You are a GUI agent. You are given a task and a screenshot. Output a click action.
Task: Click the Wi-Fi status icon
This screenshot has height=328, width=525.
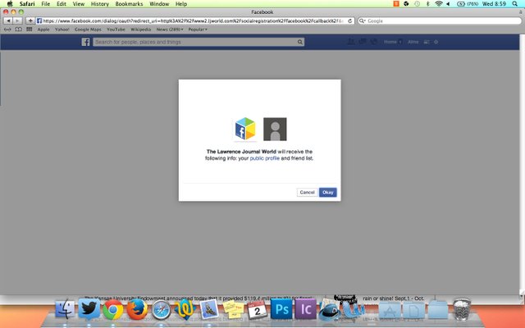pyautogui.click(x=439, y=3)
